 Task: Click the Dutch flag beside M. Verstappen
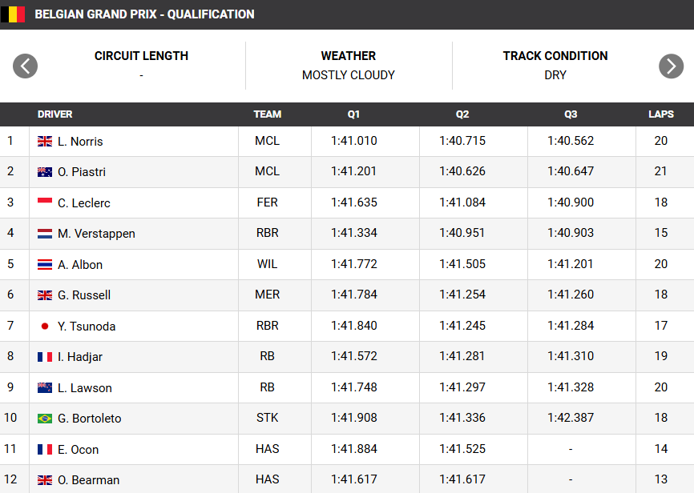click(x=45, y=234)
